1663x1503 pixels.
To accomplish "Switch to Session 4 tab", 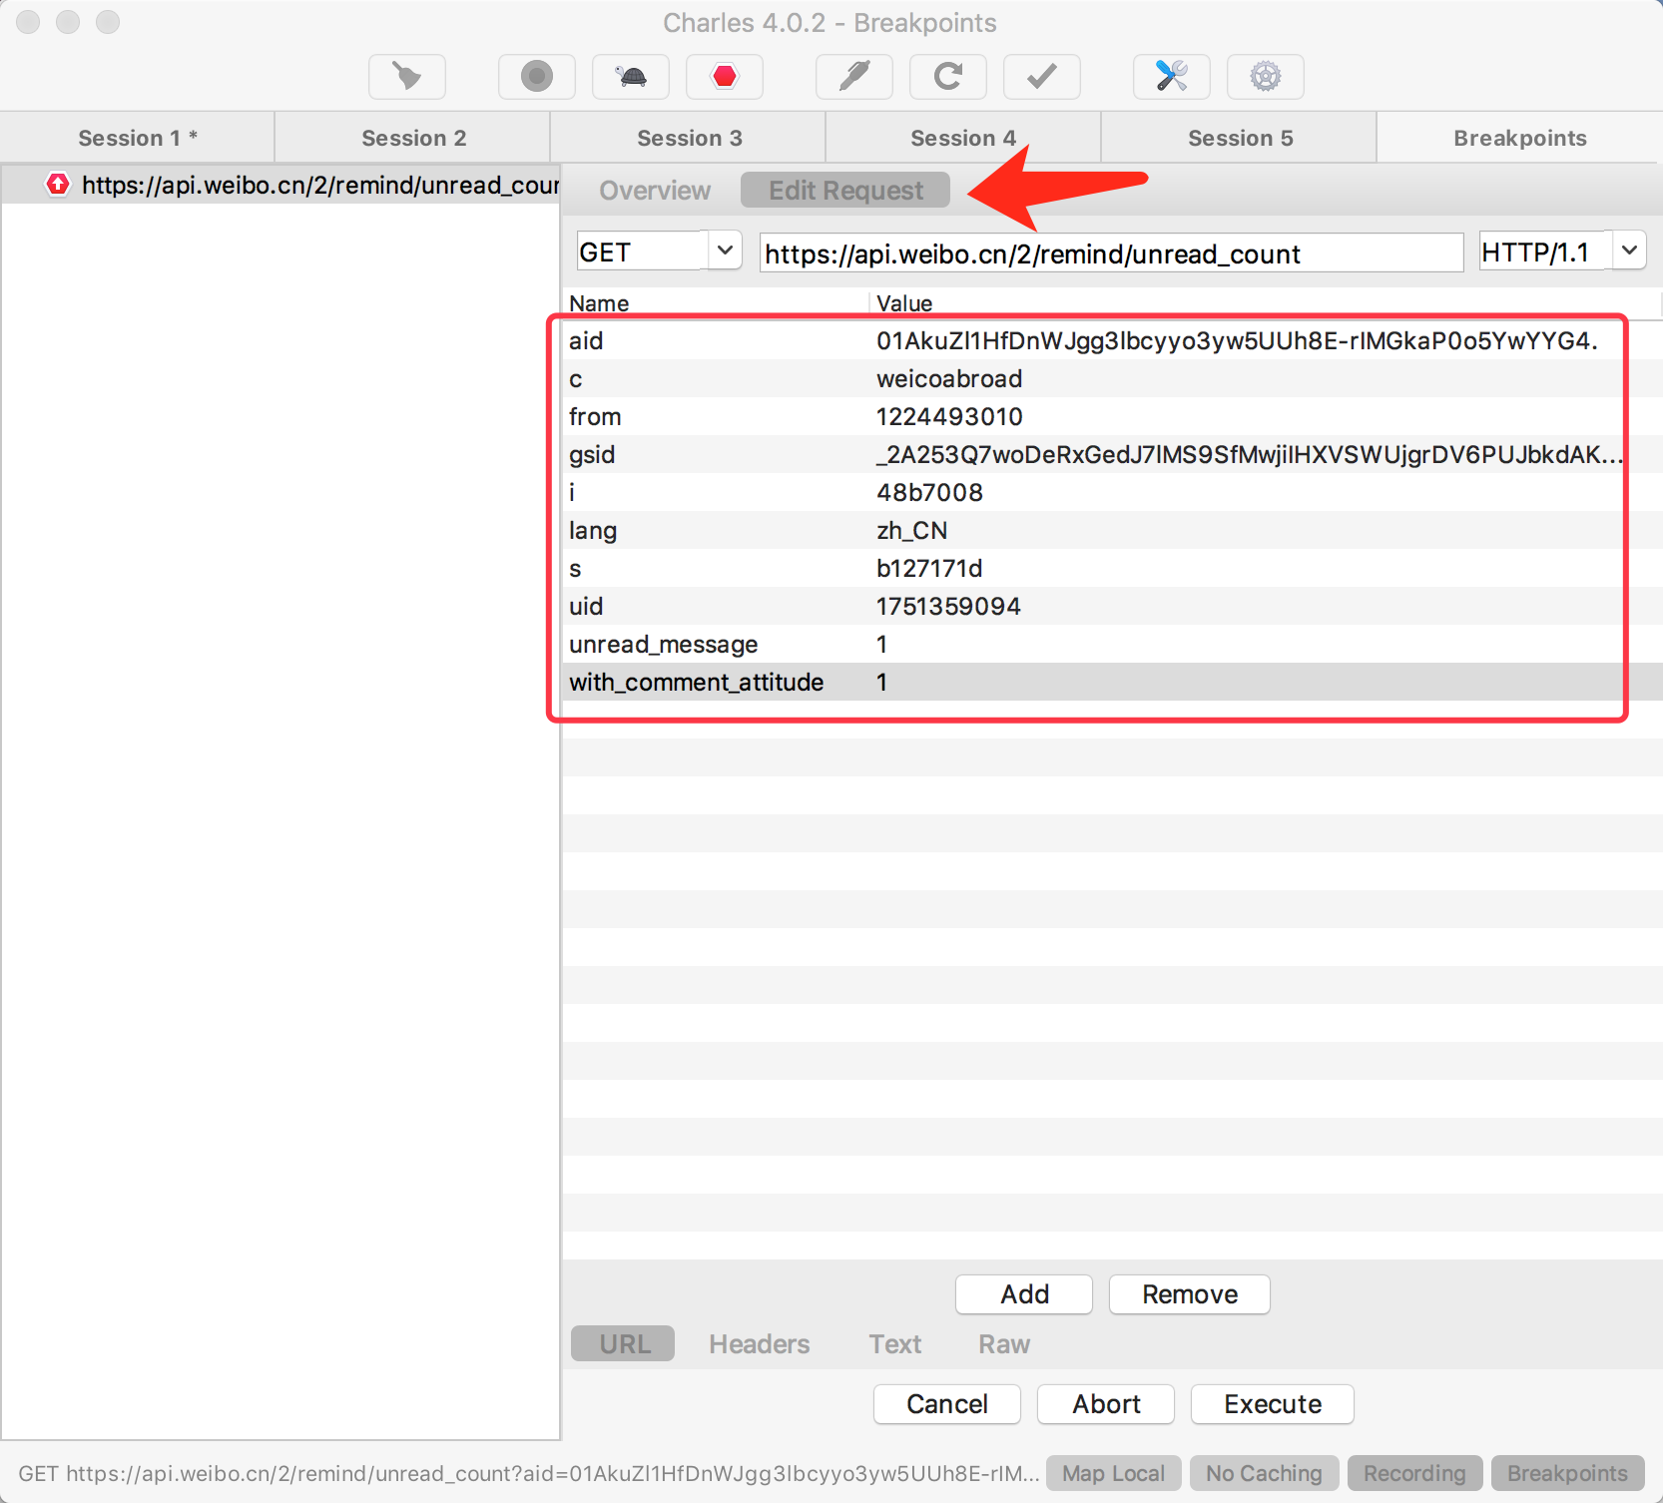I will (963, 138).
